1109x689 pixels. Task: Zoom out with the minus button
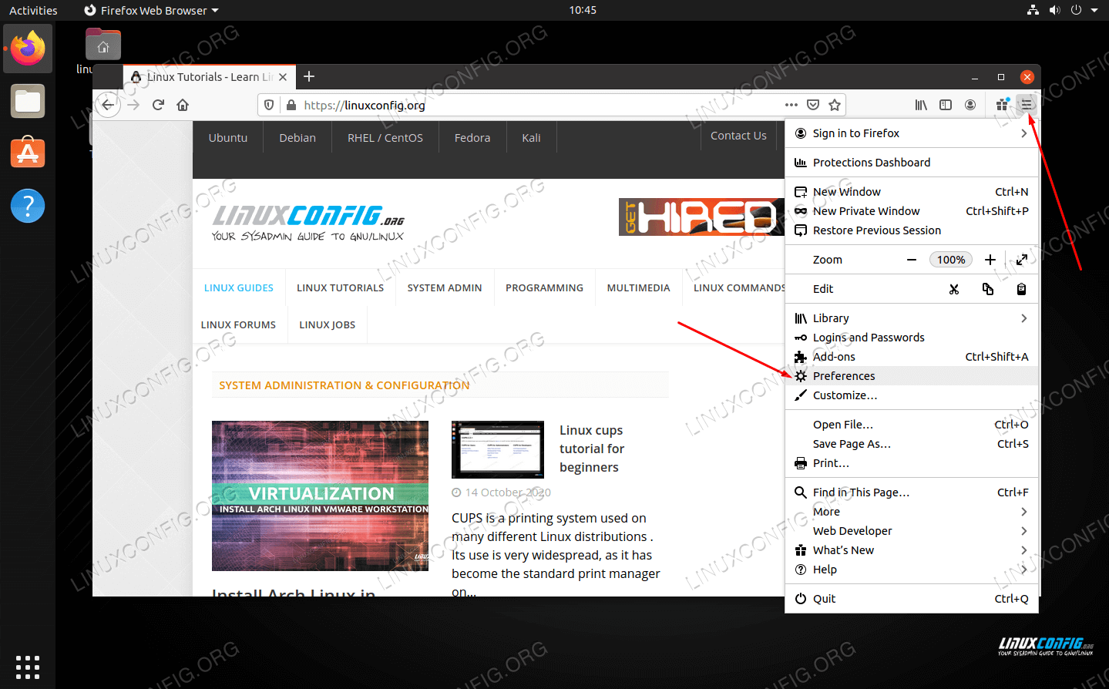pos(912,260)
